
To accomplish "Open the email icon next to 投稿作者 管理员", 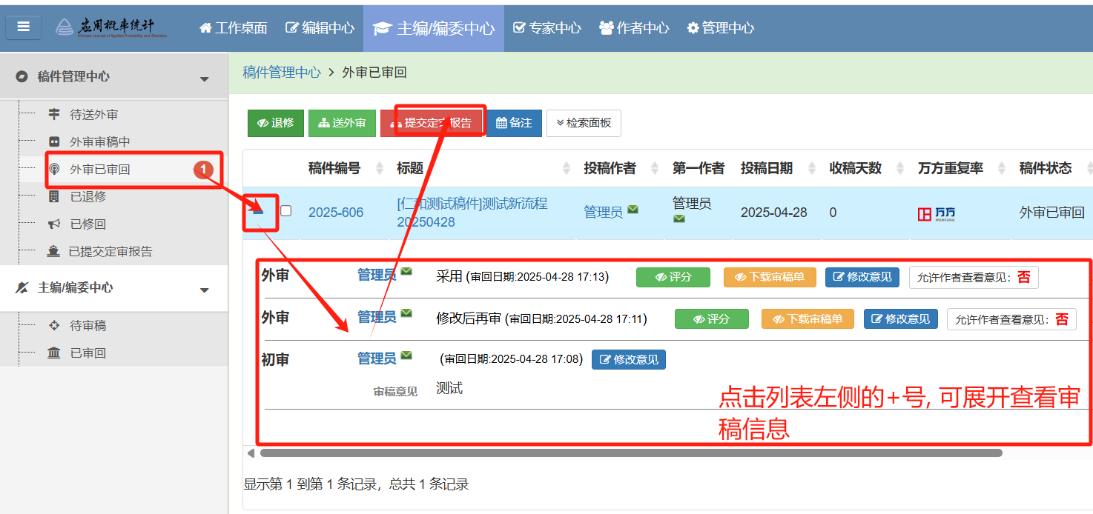I will click(633, 210).
